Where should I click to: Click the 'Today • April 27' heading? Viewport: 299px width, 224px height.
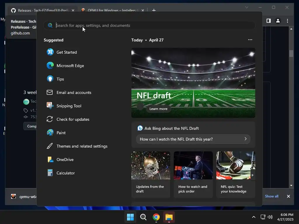point(147,40)
